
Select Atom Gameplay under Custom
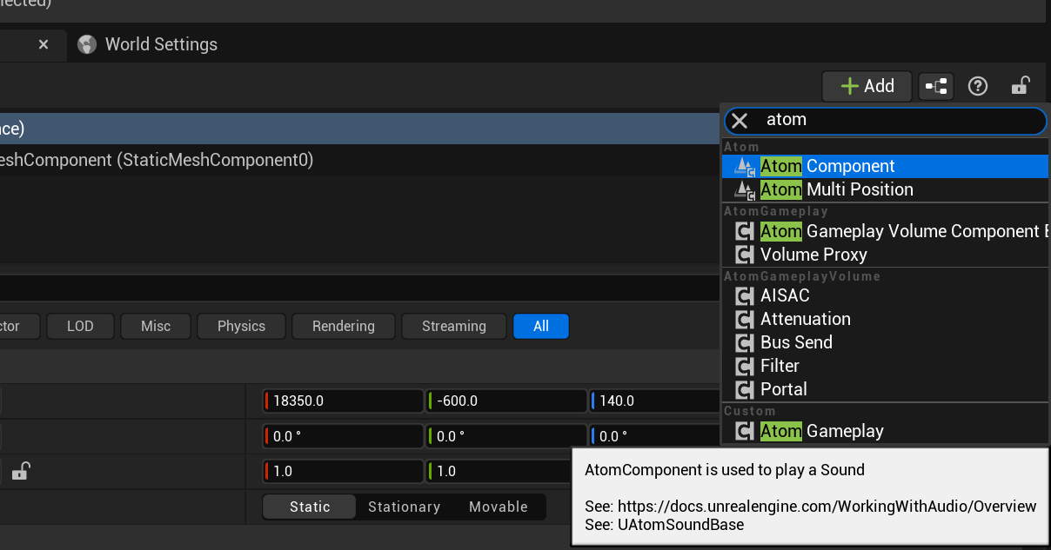pyautogui.click(x=885, y=431)
